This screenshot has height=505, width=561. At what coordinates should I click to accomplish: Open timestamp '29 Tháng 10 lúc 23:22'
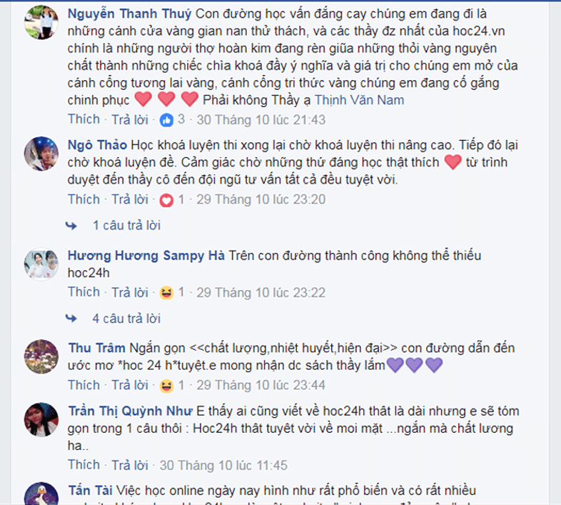(261, 293)
